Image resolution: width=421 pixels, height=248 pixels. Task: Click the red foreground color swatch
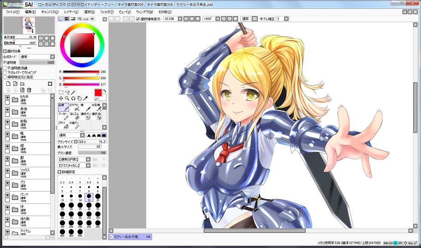point(98,93)
